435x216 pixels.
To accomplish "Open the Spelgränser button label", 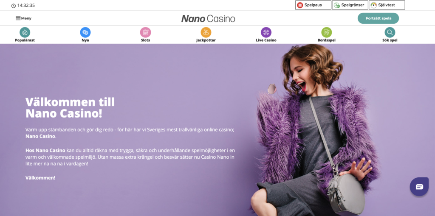I will click(353, 5).
